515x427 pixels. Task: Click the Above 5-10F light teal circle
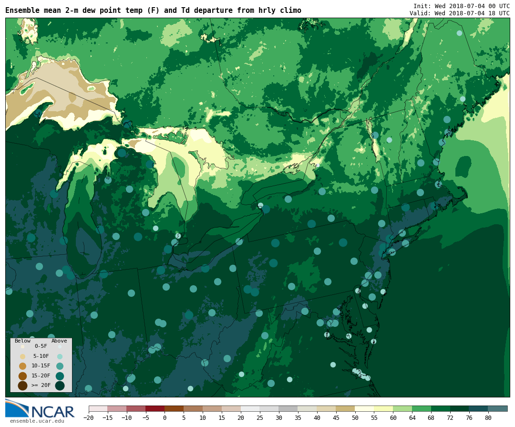tap(60, 356)
